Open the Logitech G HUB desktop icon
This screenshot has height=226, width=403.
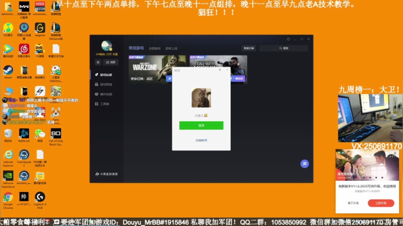(x=40, y=200)
